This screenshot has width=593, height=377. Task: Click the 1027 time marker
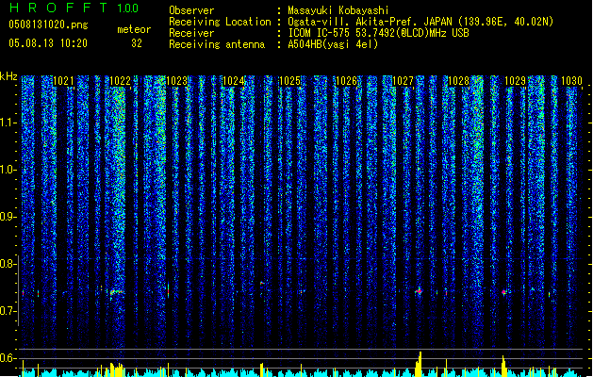[403, 81]
